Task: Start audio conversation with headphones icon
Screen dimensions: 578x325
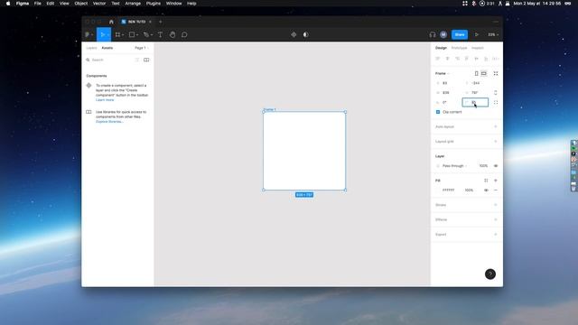Action: tap(432, 34)
